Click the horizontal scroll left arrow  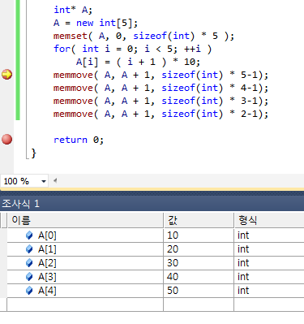pos(55,181)
